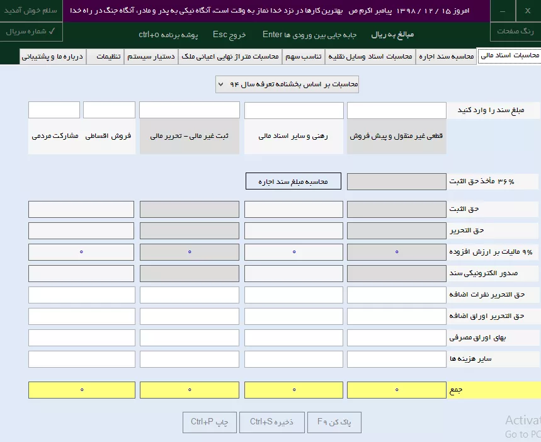Click amount field above قطعی غیر منقول
Image resolution: width=541 pixels, height=442 pixels.
(396, 110)
